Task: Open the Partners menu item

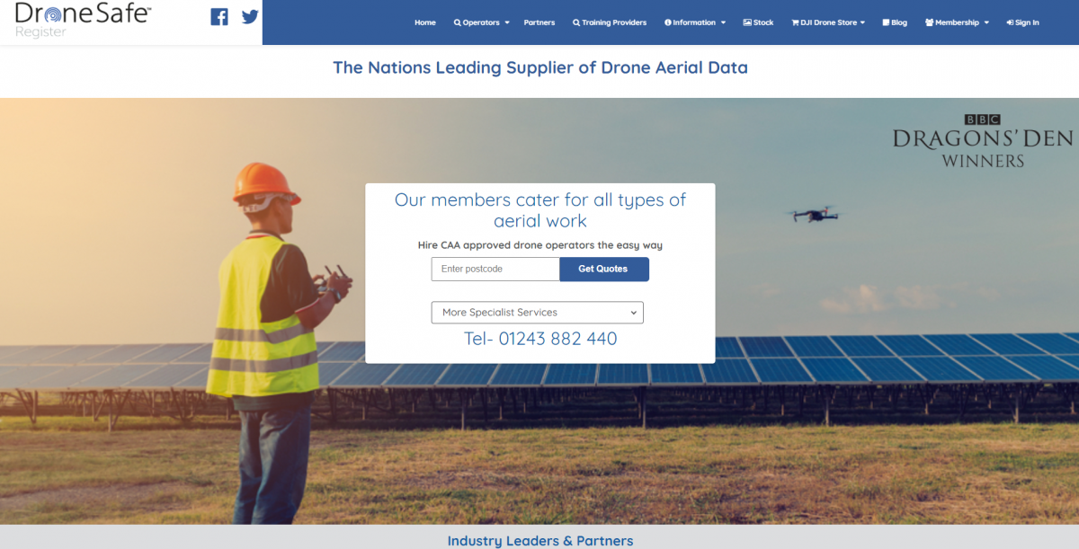Action: pos(539,22)
